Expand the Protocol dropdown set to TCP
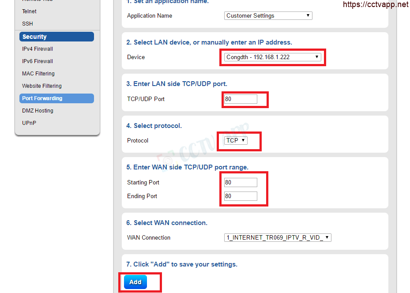 [x=236, y=141]
